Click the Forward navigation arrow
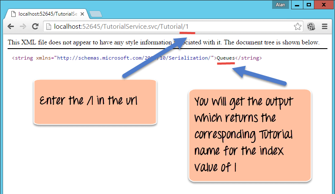Image resolution: width=335 pixels, height=194 pixels. click(23, 27)
